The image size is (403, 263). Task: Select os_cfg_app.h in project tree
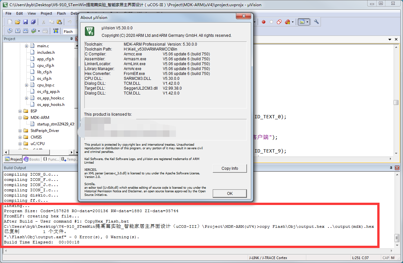[48, 92]
